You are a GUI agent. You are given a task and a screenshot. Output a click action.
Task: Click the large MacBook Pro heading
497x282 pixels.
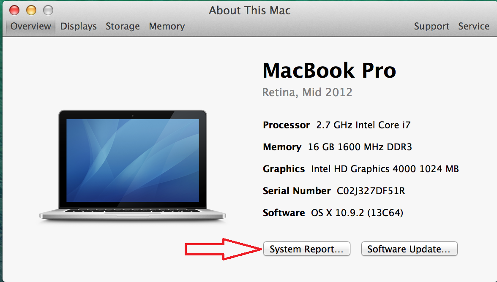(x=329, y=70)
